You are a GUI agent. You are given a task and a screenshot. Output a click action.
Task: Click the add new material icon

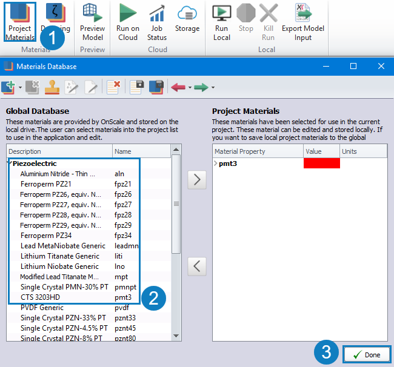(x=8, y=87)
